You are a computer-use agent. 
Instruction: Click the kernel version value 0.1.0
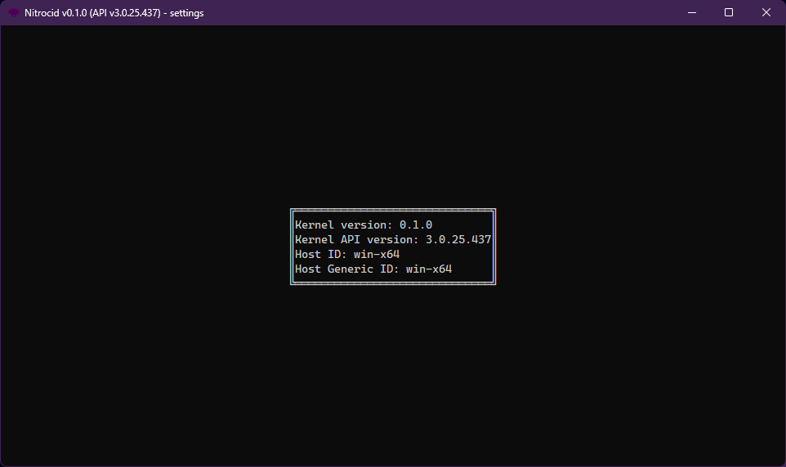click(416, 225)
